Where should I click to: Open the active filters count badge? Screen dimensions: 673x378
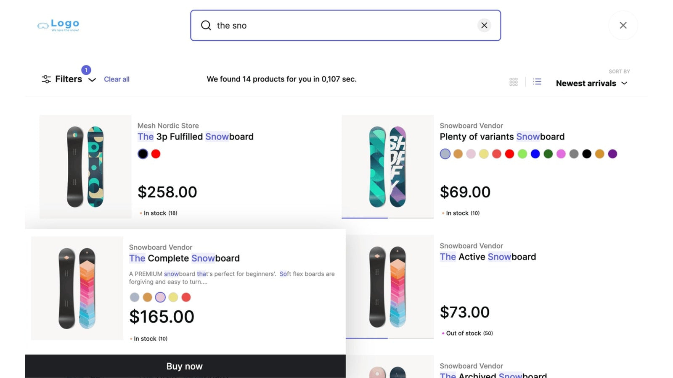[86, 70]
